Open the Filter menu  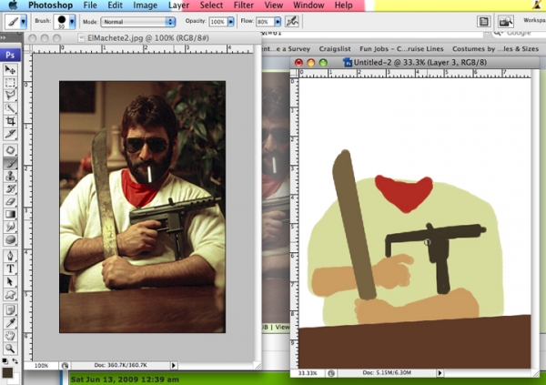[x=243, y=5]
